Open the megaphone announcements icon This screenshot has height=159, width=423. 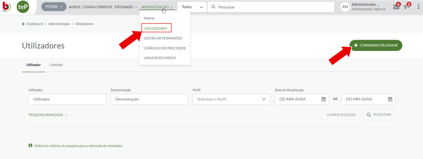point(406,7)
